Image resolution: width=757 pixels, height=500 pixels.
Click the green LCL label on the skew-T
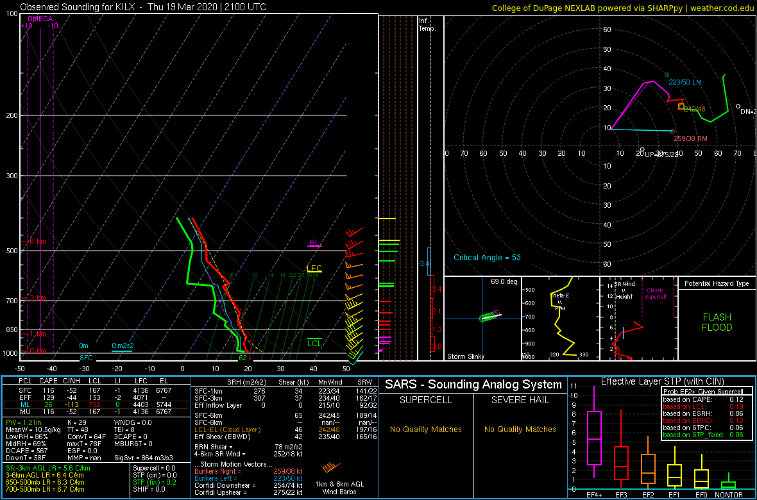click(314, 343)
